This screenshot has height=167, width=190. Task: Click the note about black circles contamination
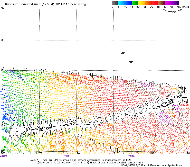click(x=117, y=163)
